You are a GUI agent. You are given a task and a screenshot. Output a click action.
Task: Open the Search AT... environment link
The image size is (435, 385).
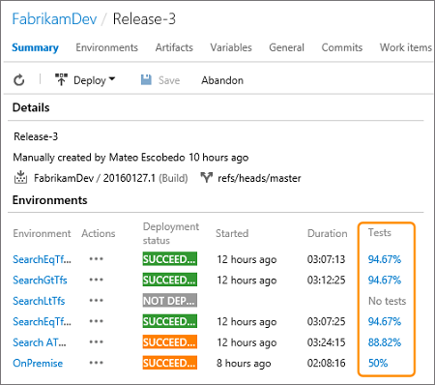click(x=40, y=342)
